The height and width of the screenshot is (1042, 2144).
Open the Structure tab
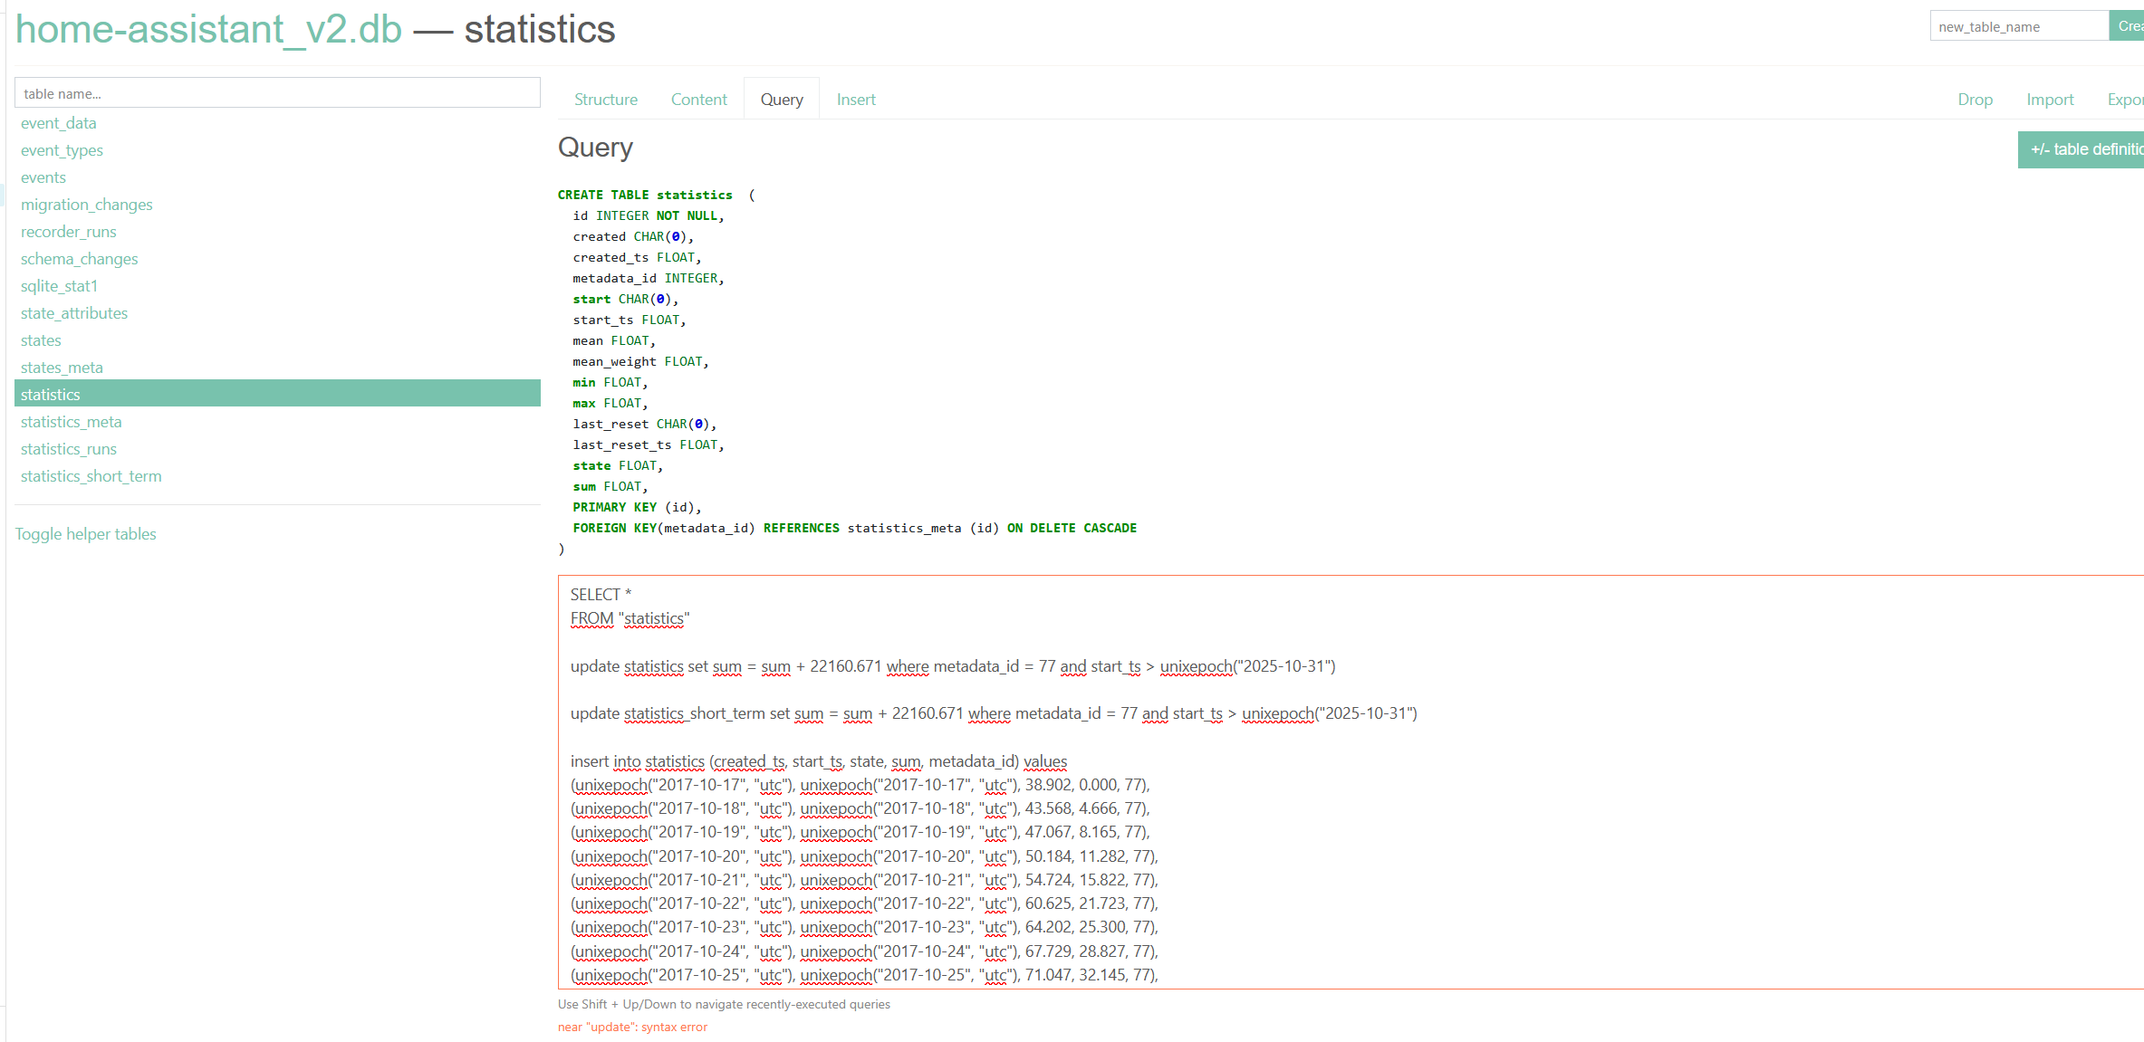(x=605, y=100)
